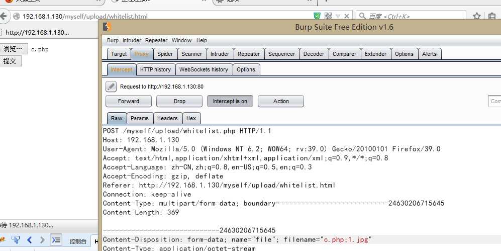Switch to the Repeater tool tab
Screen dimensions: 501x251
point(249,54)
